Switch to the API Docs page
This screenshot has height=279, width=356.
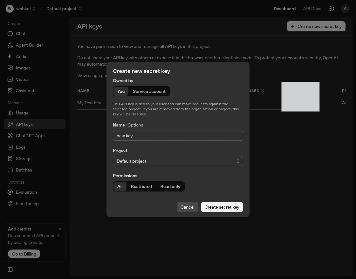(312, 9)
